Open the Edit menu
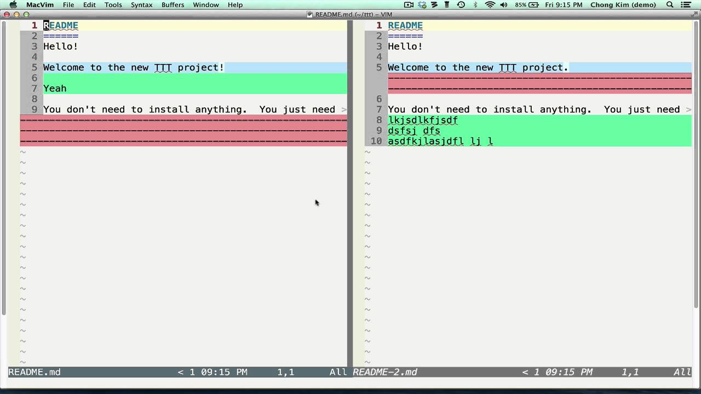The height and width of the screenshot is (394, 701). [89, 5]
